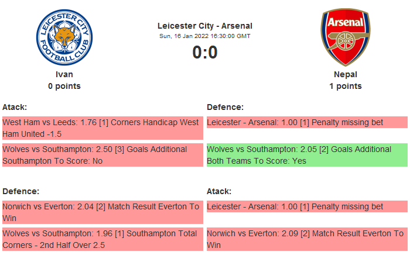Select the Norwich vs Everton 2.04 bet
The image size is (410, 269).
pos(102,212)
